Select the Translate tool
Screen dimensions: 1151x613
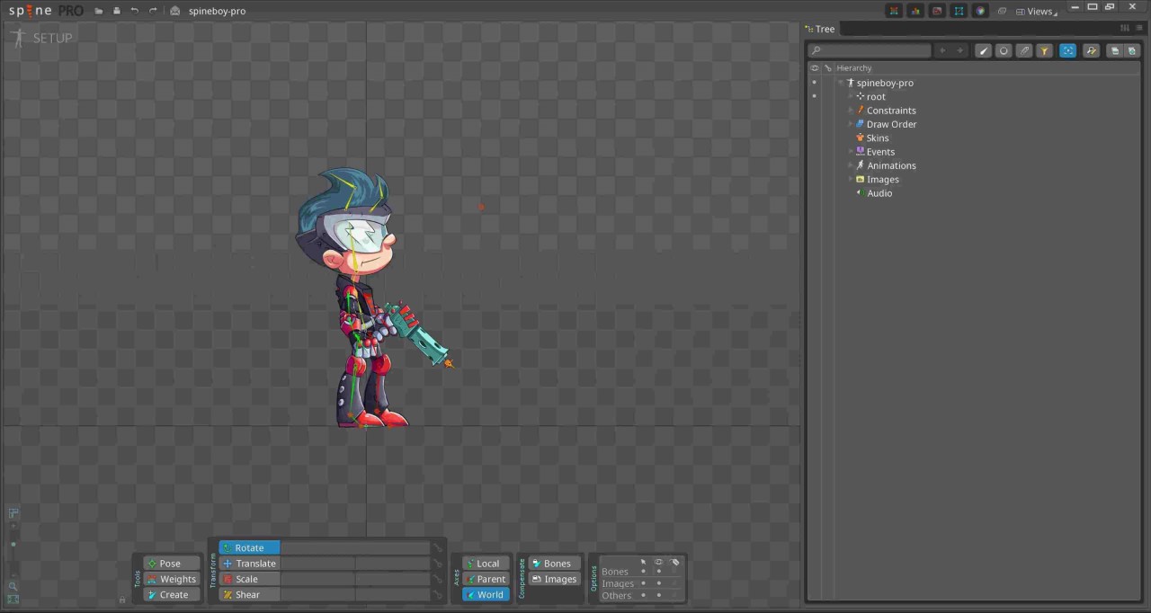pyautogui.click(x=255, y=563)
